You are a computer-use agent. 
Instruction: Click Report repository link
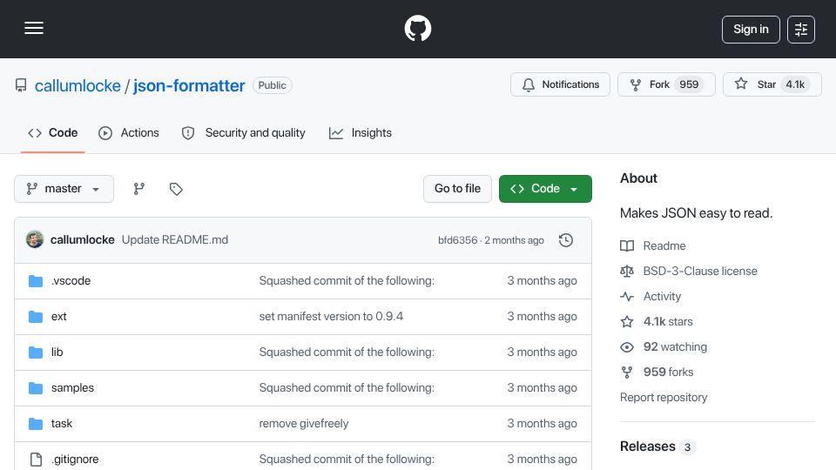point(664,398)
